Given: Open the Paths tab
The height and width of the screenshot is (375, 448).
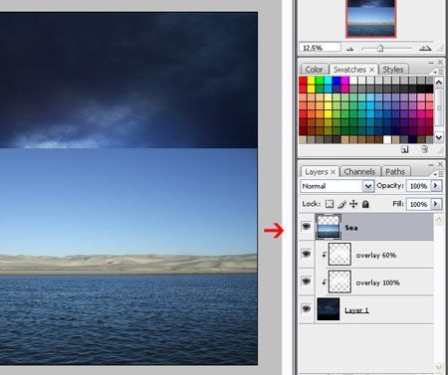Looking at the screenshot, I should click(x=395, y=172).
